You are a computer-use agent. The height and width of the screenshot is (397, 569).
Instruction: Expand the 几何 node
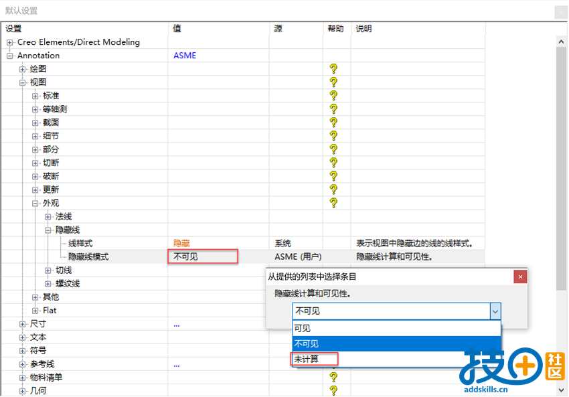pos(23,391)
